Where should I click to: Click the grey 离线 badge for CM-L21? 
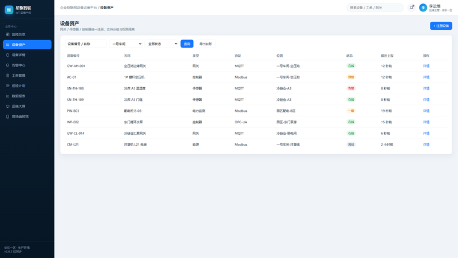click(x=351, y=144)
